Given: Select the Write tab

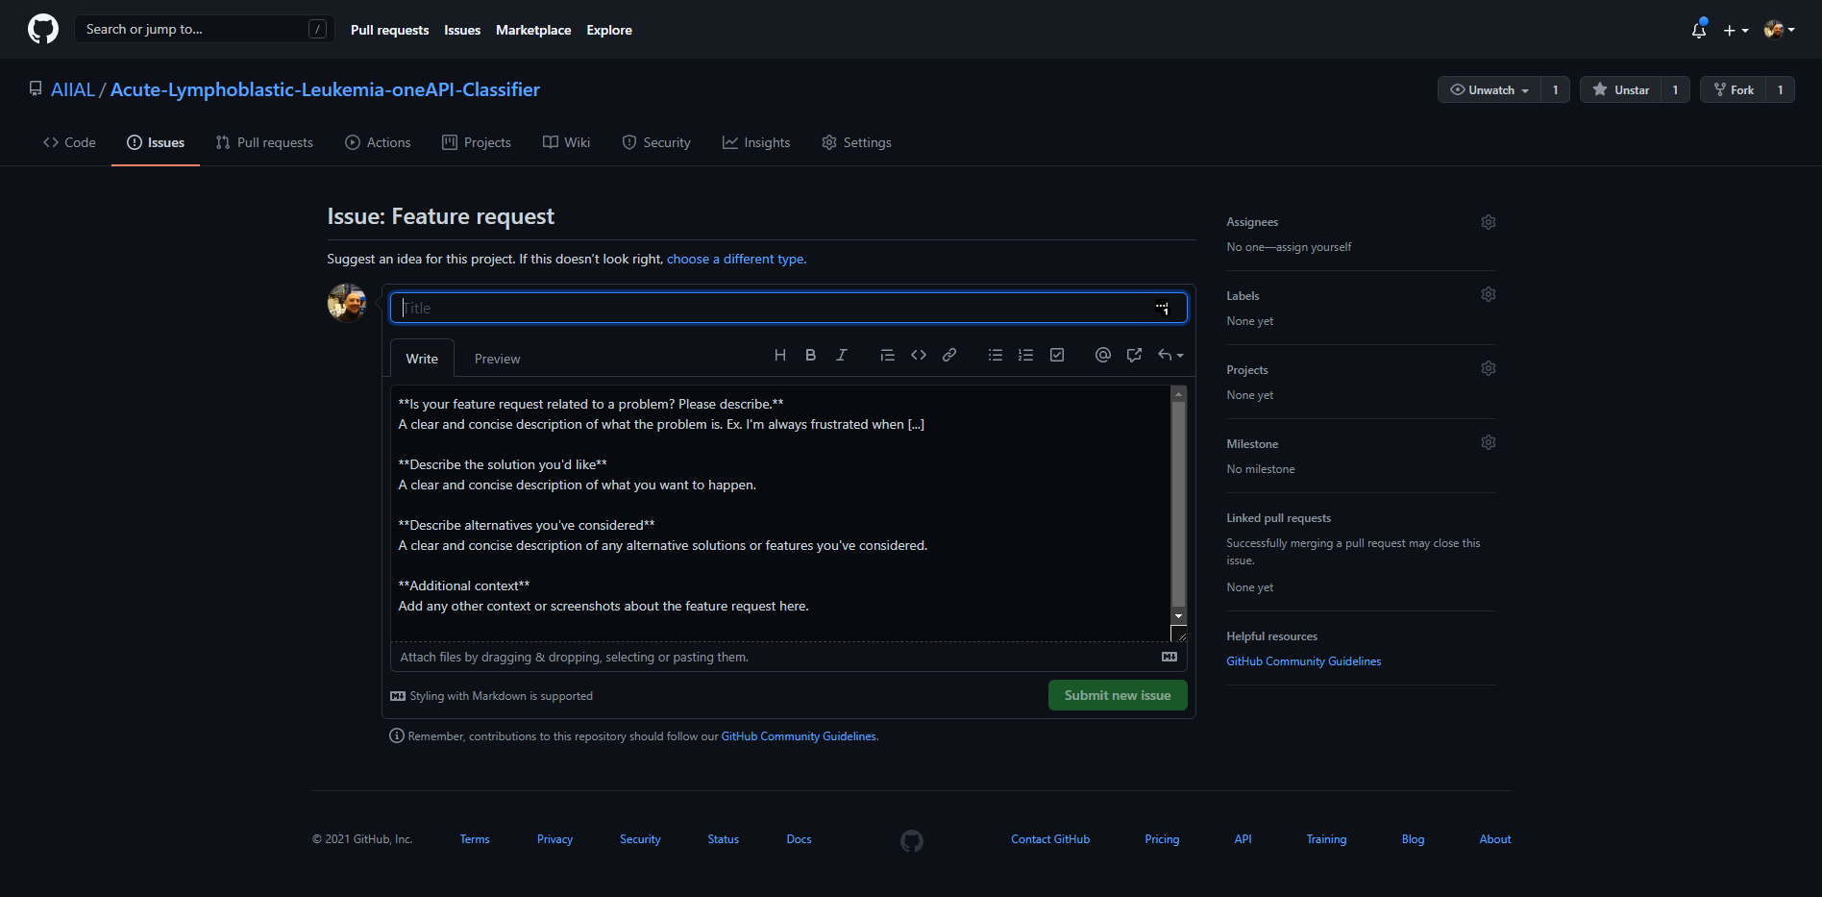Looking at the screenshot, I should click(x=422, y=359).
